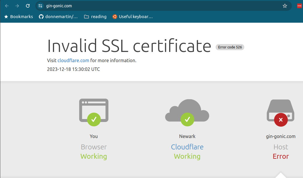
Task: Select the Invalid SSL certificate heading
Action: (x=129, y=46)
